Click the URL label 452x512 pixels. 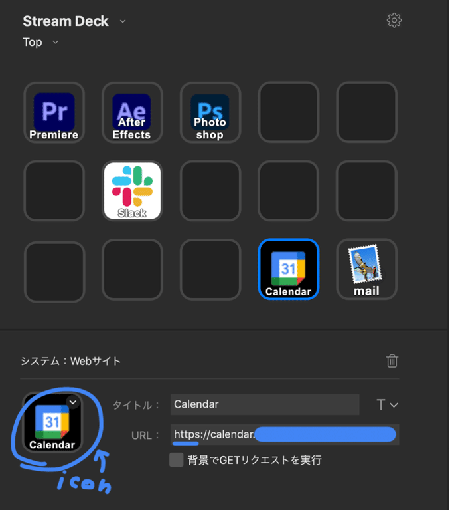coord(145,437)
